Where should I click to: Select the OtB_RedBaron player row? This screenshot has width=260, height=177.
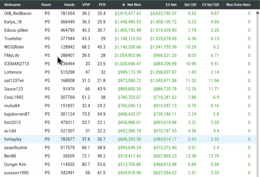[18, 13]
